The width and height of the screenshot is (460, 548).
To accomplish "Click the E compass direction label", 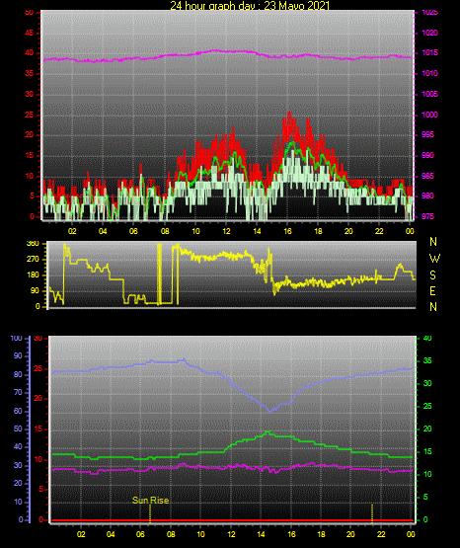I will 432,291.
